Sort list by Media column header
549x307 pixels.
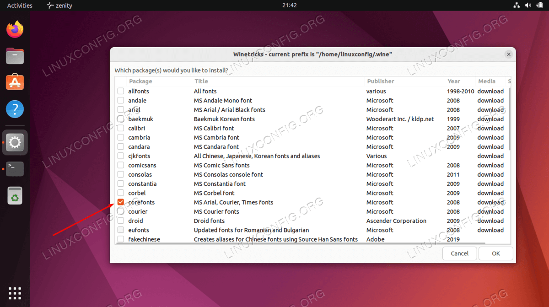click(x=487, y=81)
